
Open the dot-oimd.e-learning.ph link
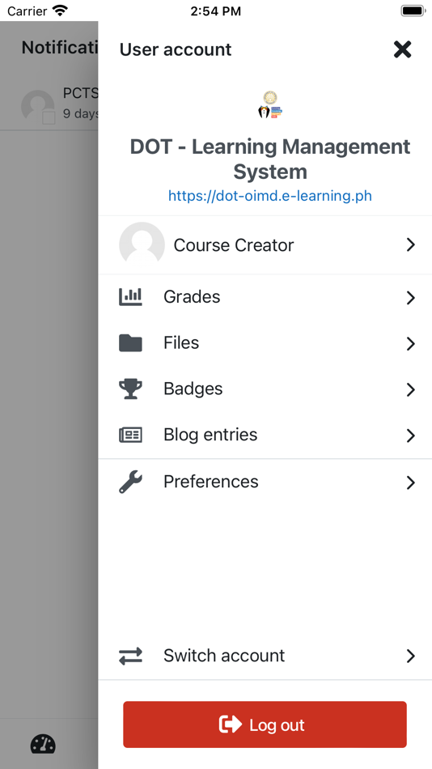click(x=269, y=196)
